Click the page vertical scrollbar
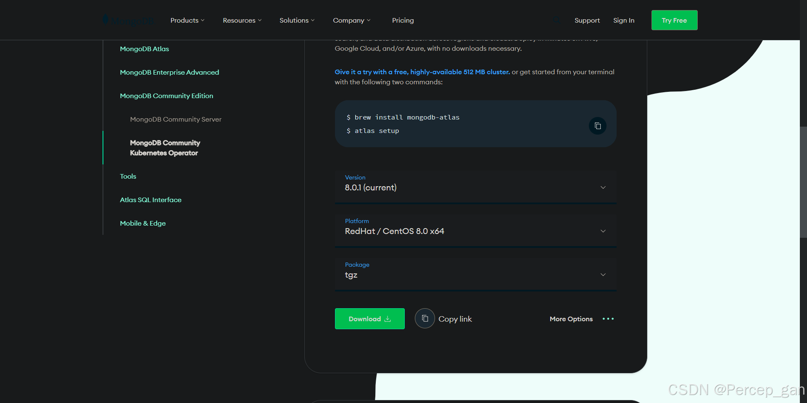The image size is (807, 403). (803, 182)
